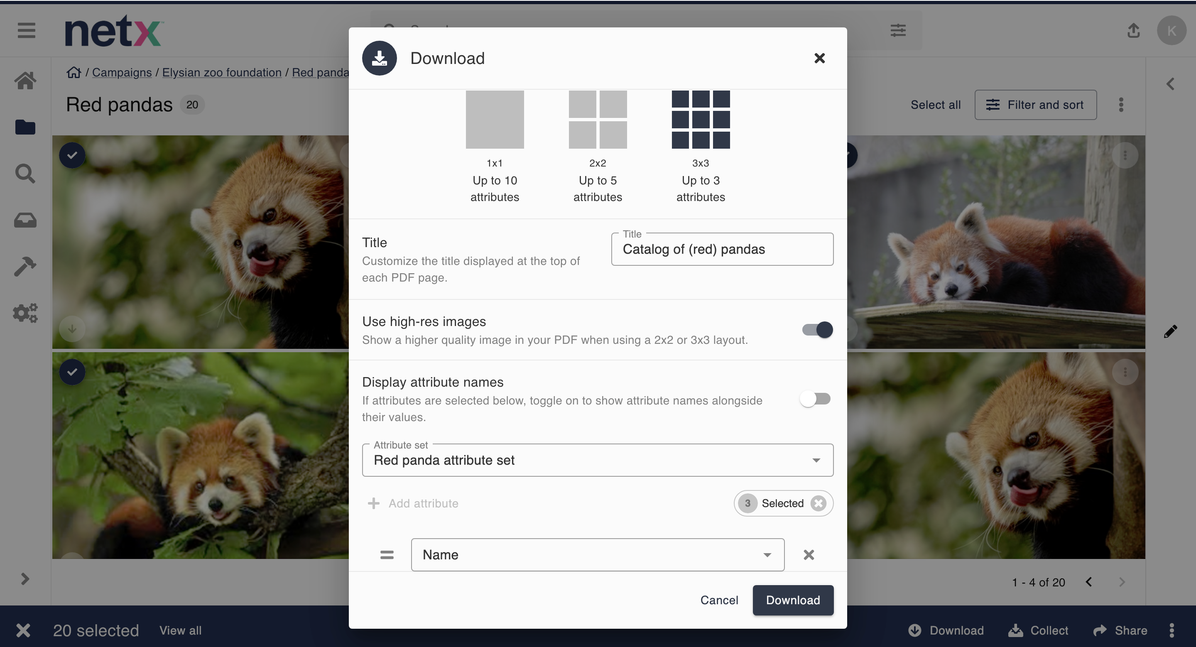Screen dimensions: 1196x647
Task: Cancel the download dialog
Action: 719,600
